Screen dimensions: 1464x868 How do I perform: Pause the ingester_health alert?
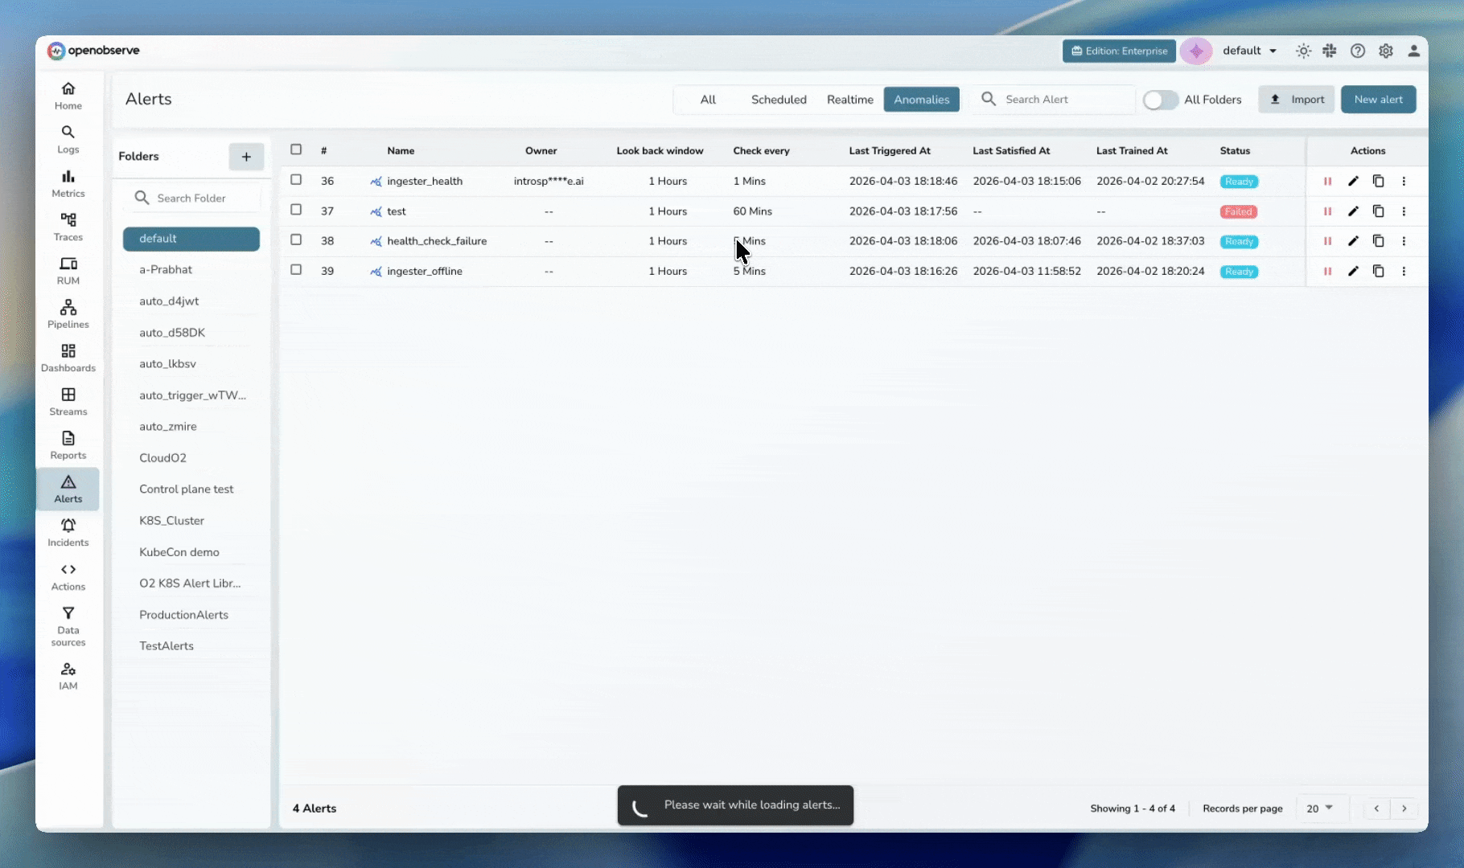(1327, 182)
